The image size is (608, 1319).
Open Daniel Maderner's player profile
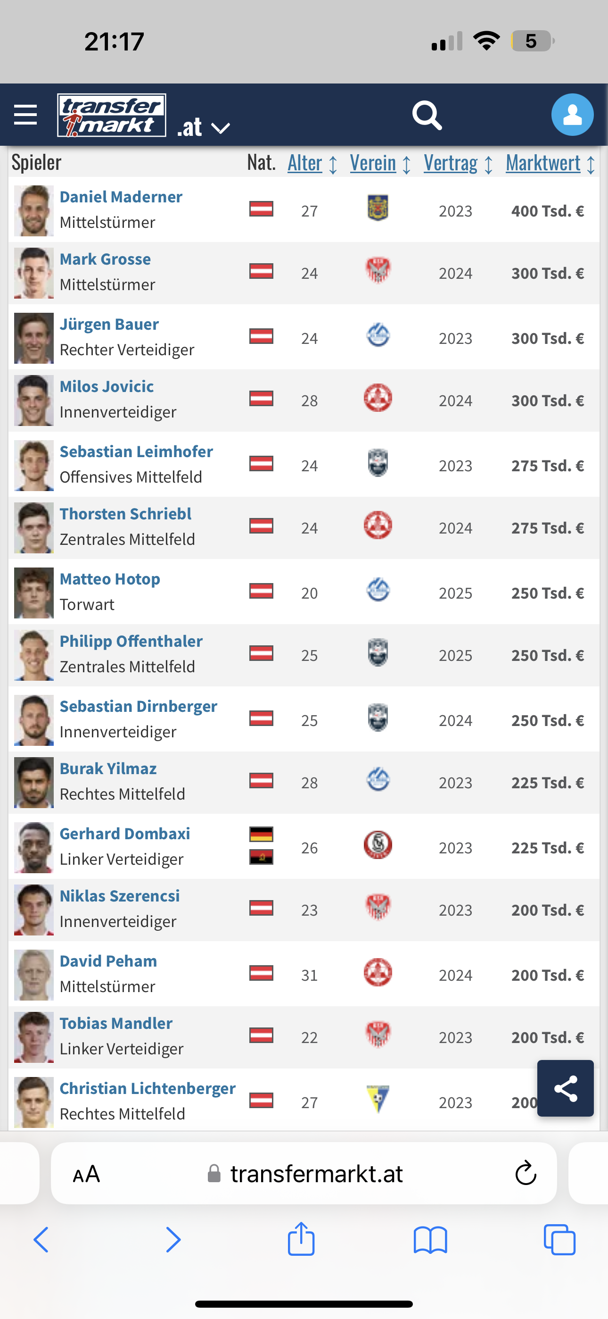[121, 197]
